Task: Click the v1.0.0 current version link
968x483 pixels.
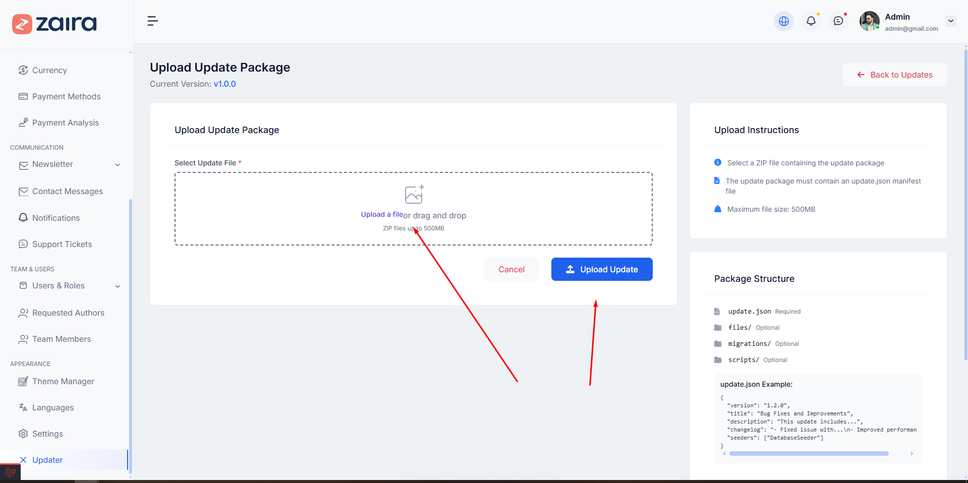Action: point(224,84)
